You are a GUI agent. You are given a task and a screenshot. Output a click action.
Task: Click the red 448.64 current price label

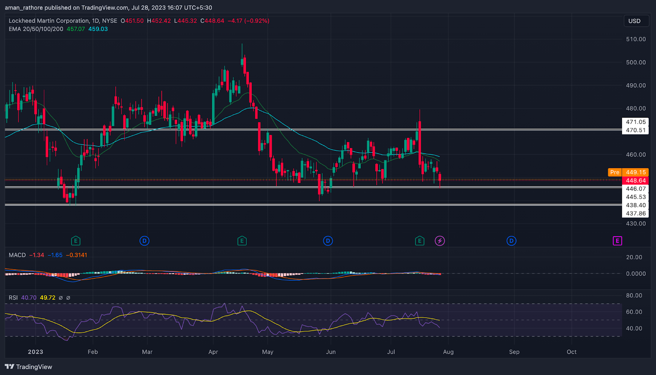[x=635, y=180]
